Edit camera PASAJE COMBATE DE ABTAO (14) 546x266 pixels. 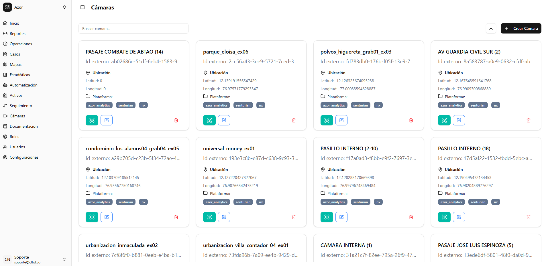click(x=107, y=120)
